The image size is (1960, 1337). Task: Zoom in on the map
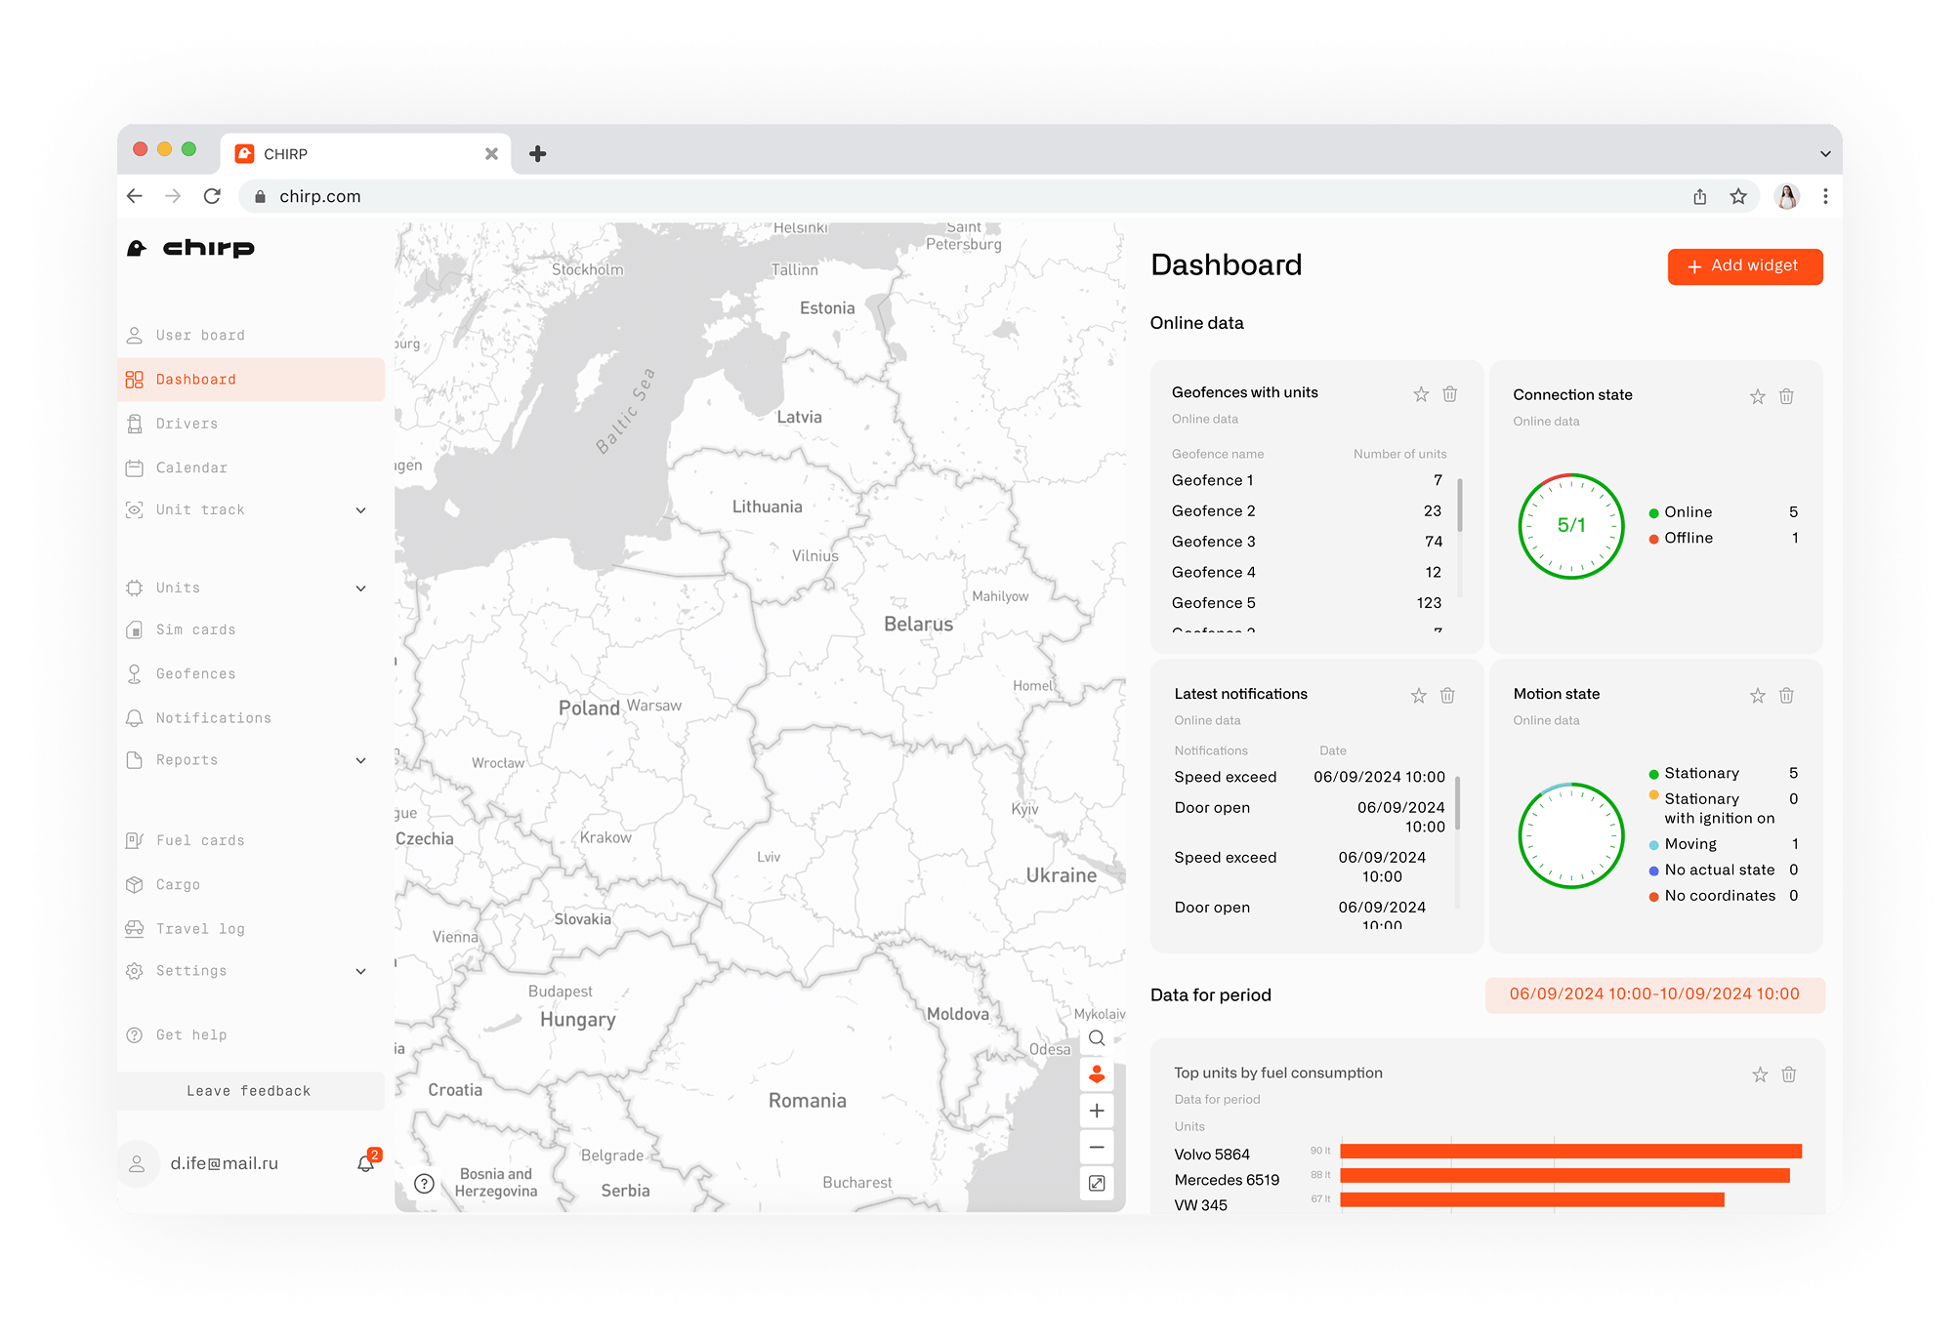[x=1097, y=1111]
